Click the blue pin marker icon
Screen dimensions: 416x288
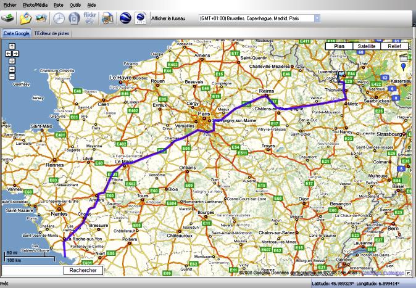tap(403, 67)
